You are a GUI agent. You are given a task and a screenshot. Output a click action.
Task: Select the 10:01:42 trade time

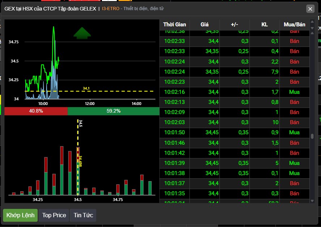click(x=175, y=153)
